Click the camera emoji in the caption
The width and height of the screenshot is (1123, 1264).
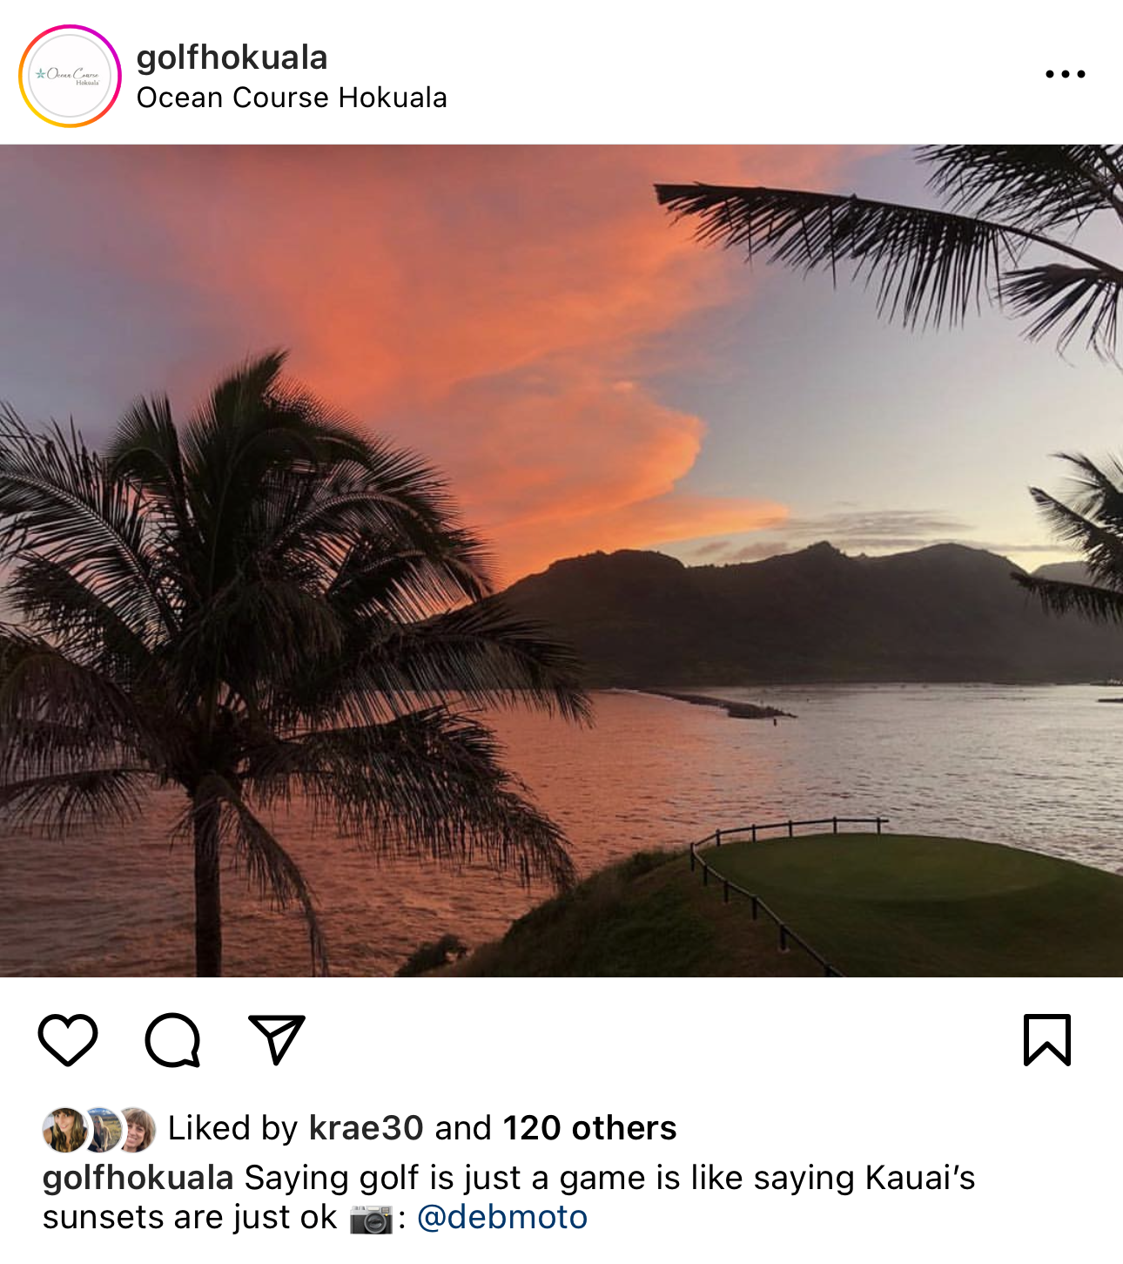371,1219
